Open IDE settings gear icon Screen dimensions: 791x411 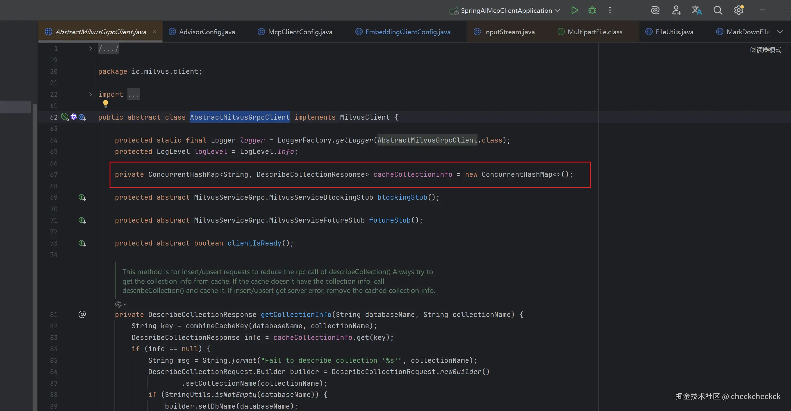click(739, 10)
